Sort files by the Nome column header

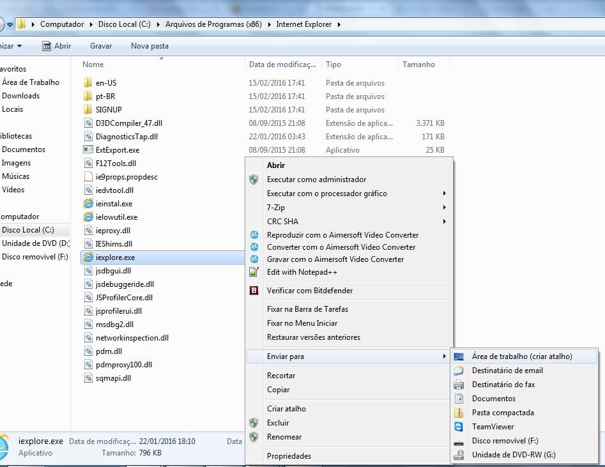[x=93, y=65]
